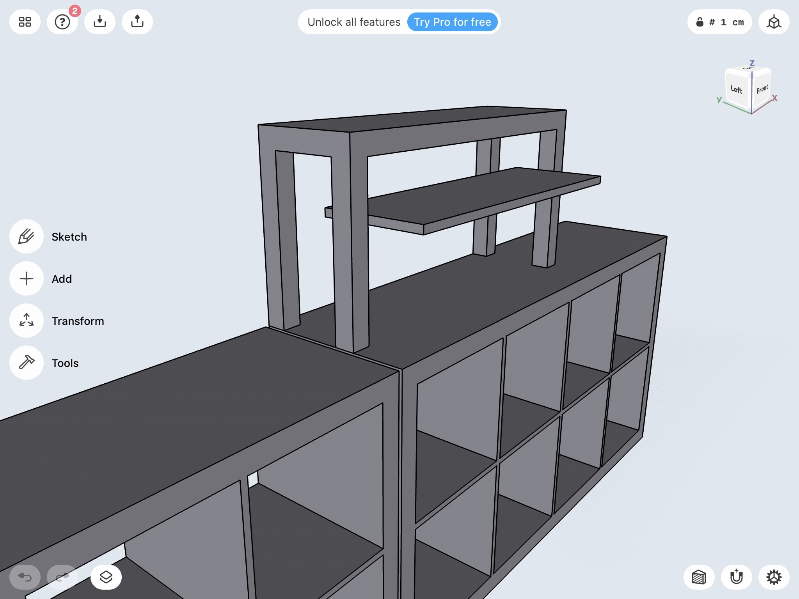This screenshot has height=599, width=799.
Task: Open the projects gallery grid icon
Action: tap(25, 22)
